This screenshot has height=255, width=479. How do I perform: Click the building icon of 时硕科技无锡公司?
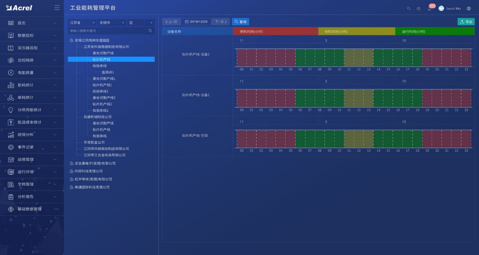click(x=71, y=171)
